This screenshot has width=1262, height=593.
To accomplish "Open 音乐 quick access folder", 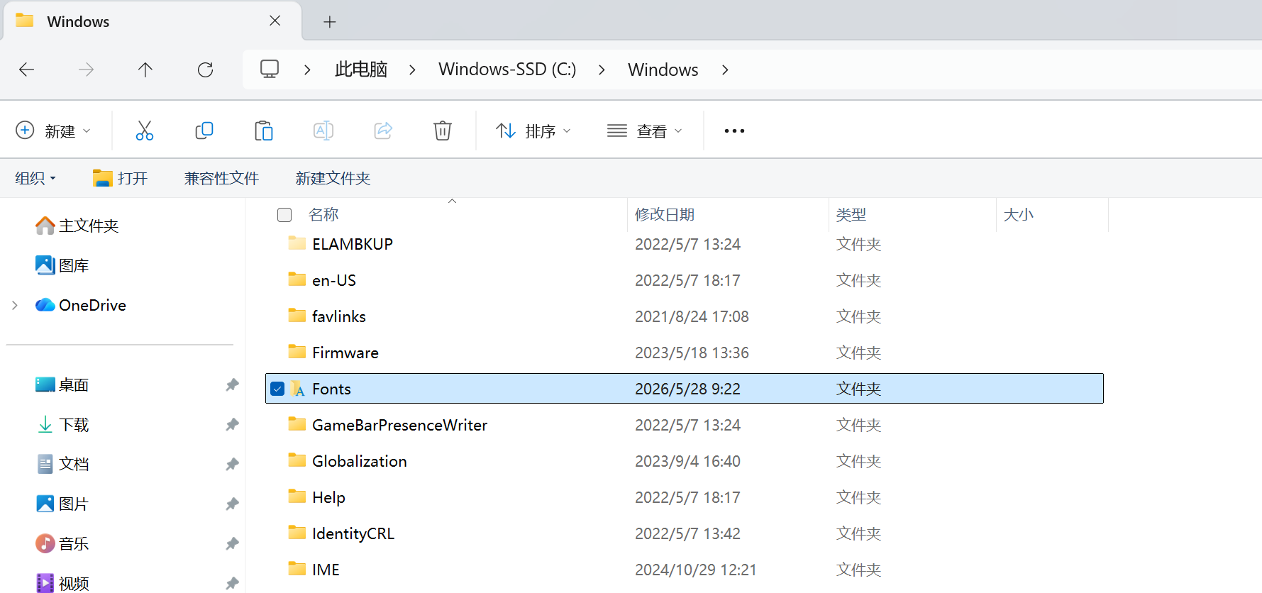I will click(62, 543).
